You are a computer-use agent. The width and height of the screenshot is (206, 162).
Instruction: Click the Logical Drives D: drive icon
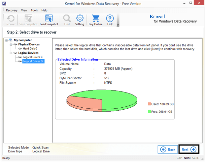(20, 61)
